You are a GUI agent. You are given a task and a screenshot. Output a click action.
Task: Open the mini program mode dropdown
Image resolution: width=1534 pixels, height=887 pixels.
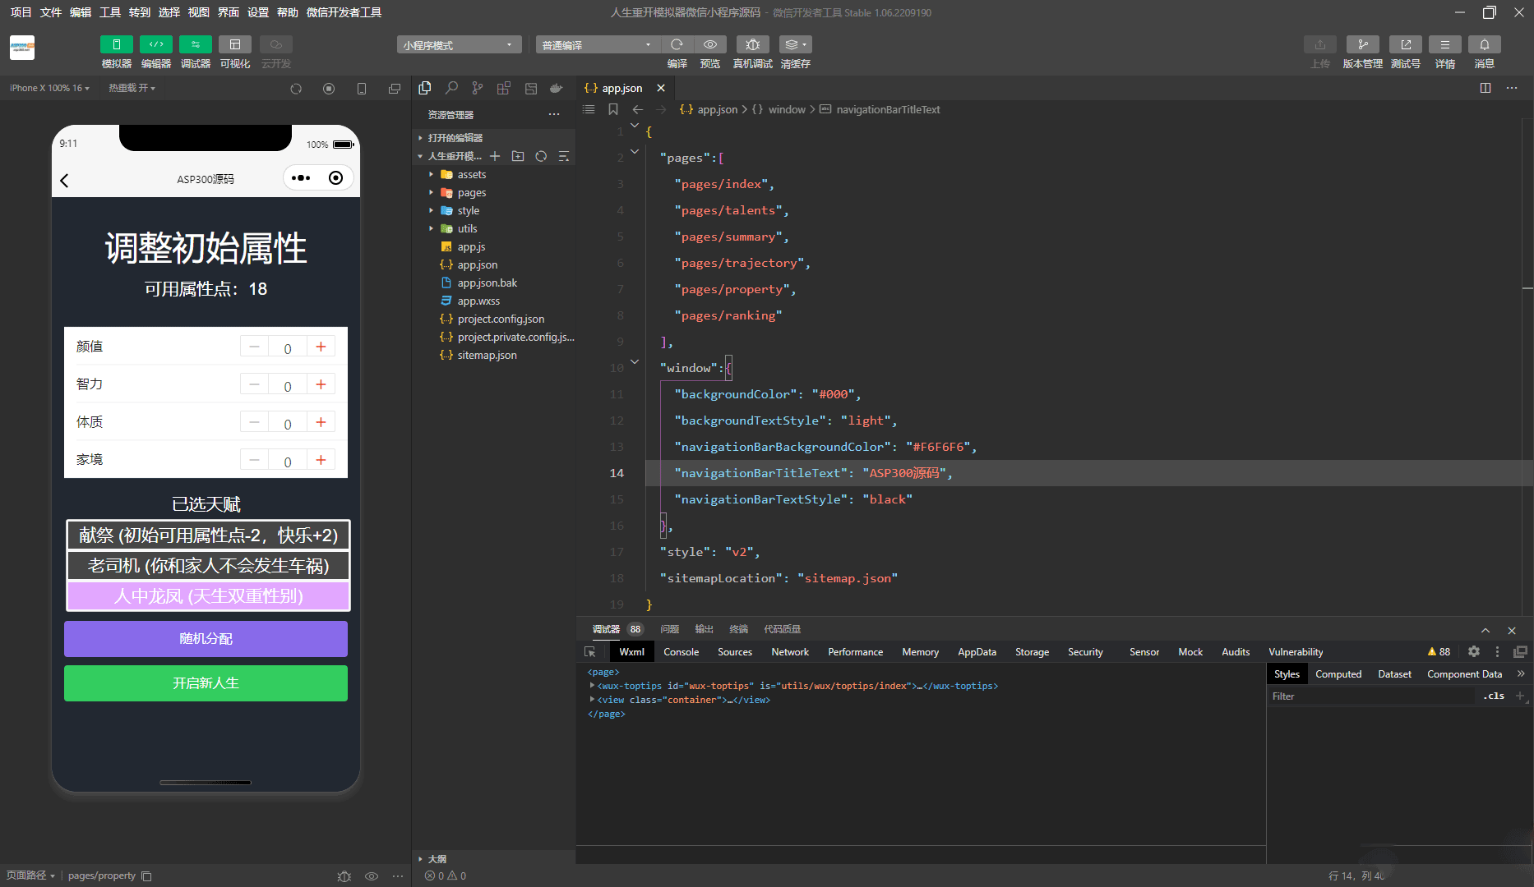point(459,44)
